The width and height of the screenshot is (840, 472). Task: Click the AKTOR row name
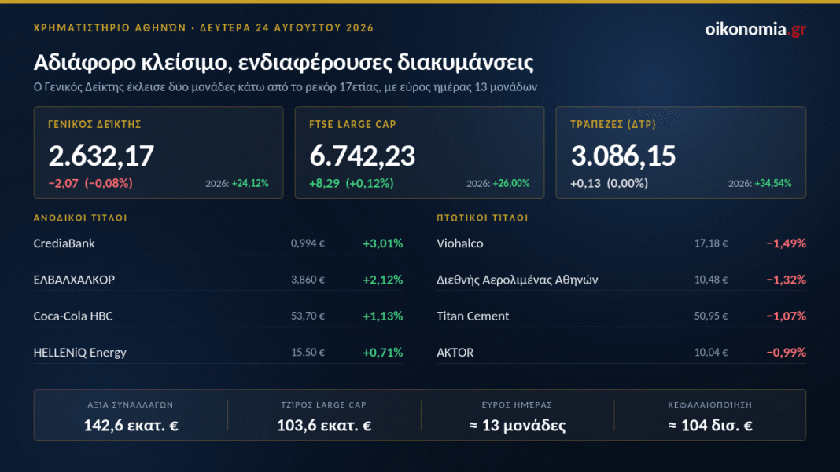click(x=455, y=352)
